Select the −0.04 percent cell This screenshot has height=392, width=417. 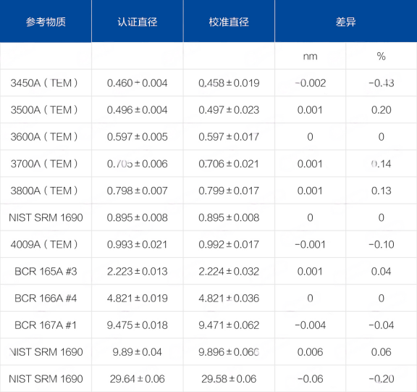click(x=381, y=325)
